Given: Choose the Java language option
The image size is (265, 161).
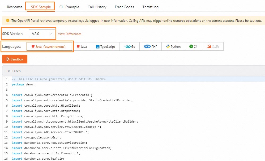Looking at the screenshot, I should click(82, 47).
